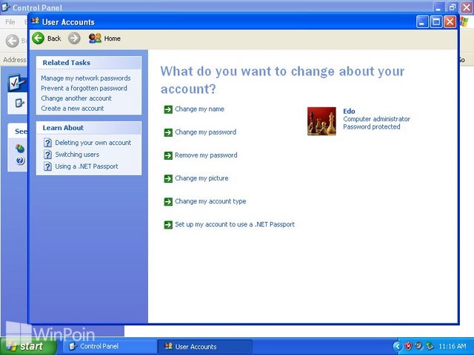Screen dimensions: 474x355
Task: Click the Related Tasks header
Action: tap(66, 62)
